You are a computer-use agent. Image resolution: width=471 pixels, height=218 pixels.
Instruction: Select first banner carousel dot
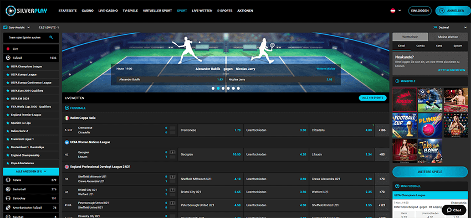click(213, 89)
